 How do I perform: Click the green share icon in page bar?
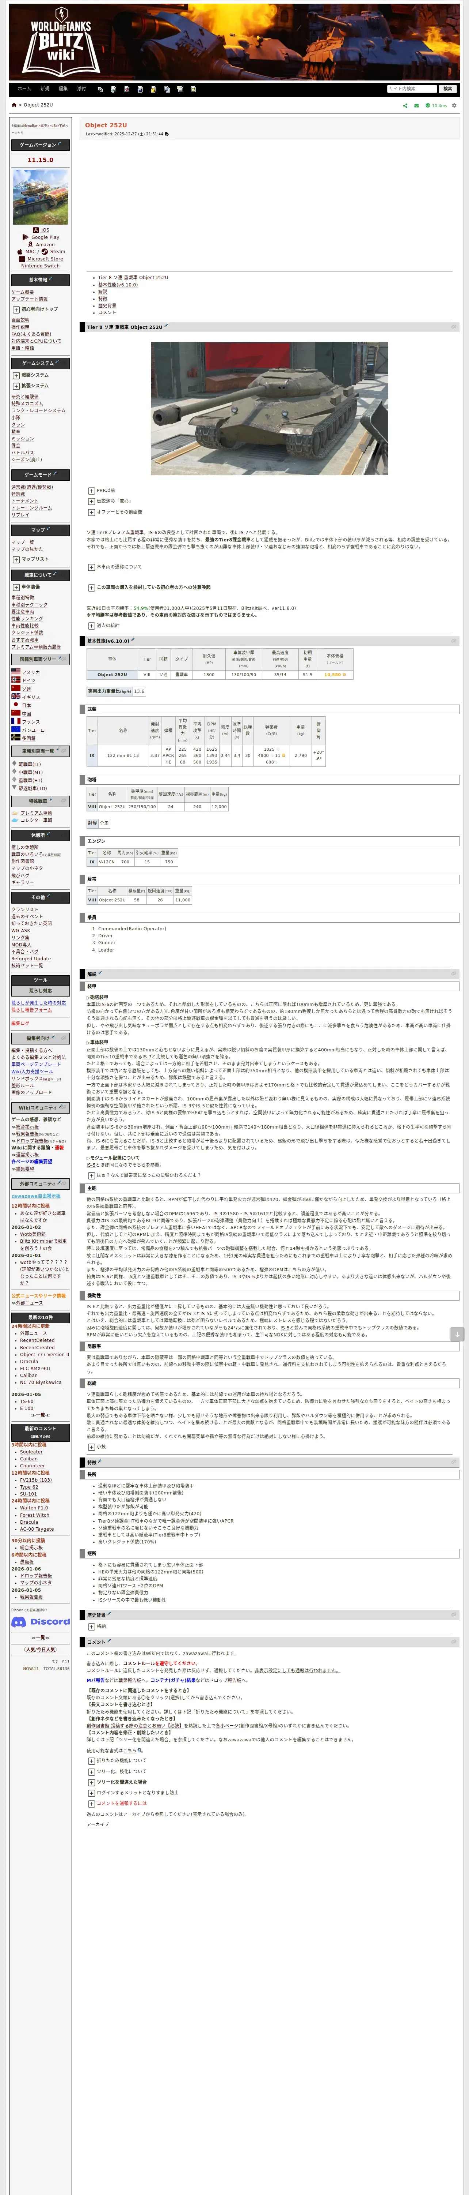(404, 106)
